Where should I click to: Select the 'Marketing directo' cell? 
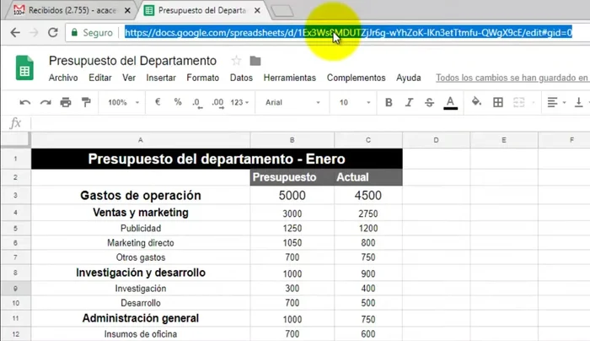pyautogui.click(x=141, y=242)
